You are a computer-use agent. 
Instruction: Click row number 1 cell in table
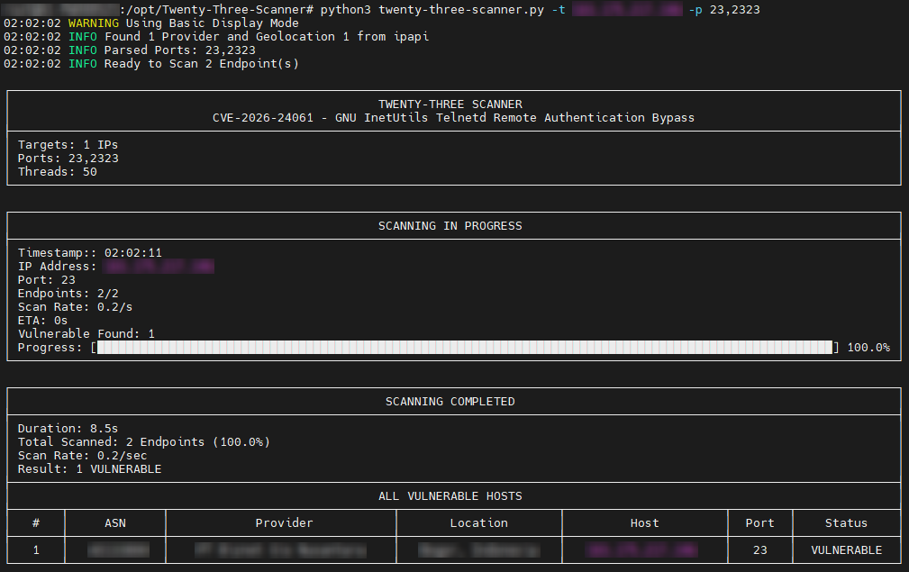pos(36,550)
